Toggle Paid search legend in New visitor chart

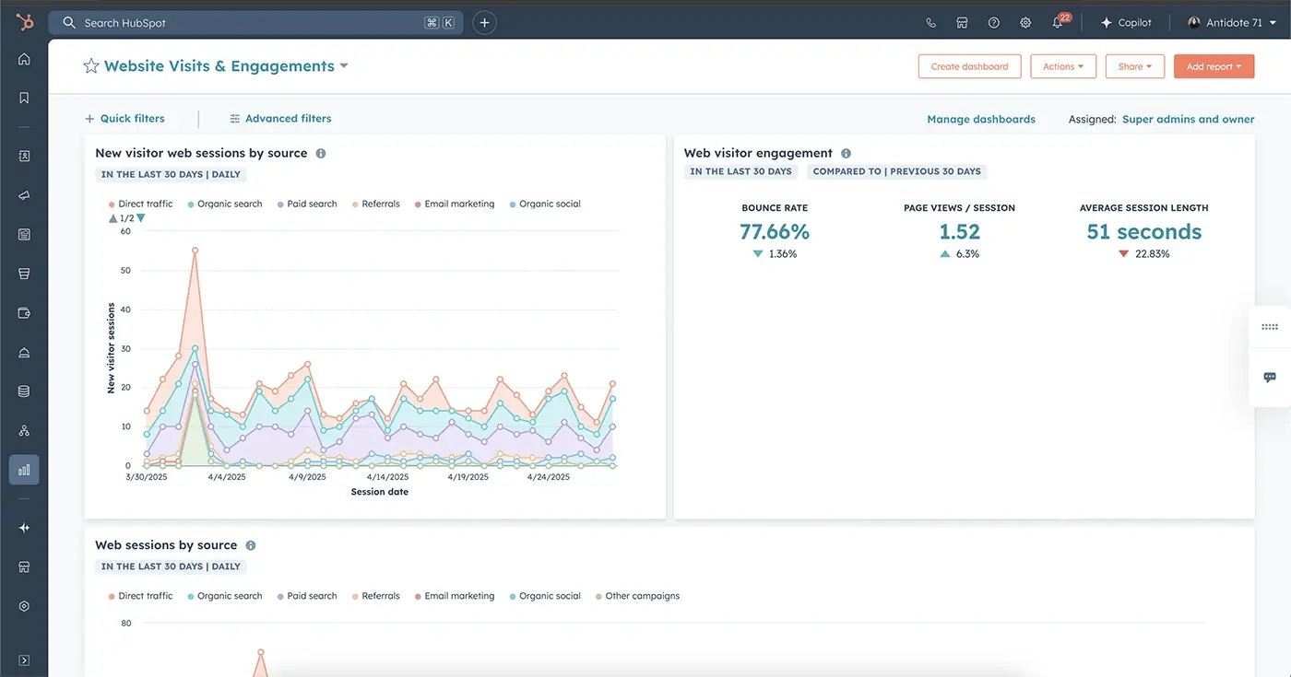[307, 204]
